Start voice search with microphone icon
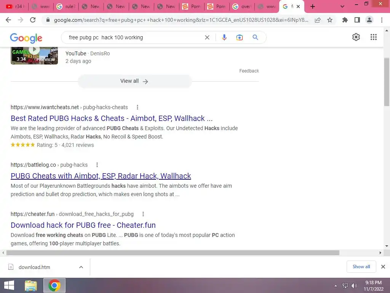The height and width of the screenshot is (293, 390). pyautogui.click(x=224, y=37)
